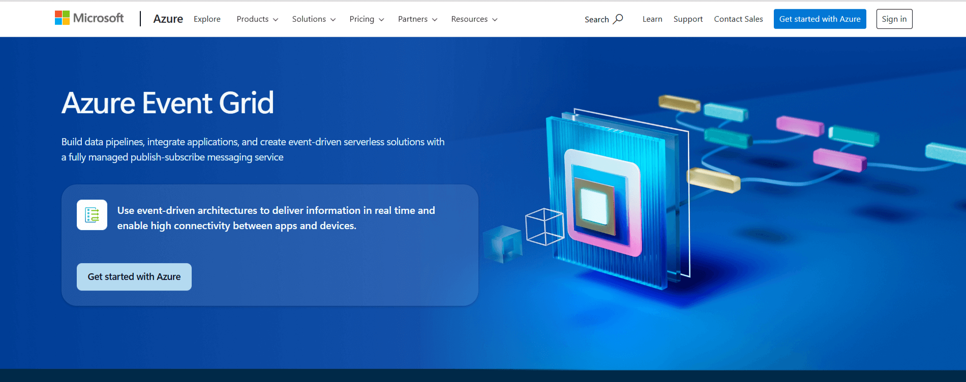
Task: Expand the Products dropdown
Action: pos(257,19)
